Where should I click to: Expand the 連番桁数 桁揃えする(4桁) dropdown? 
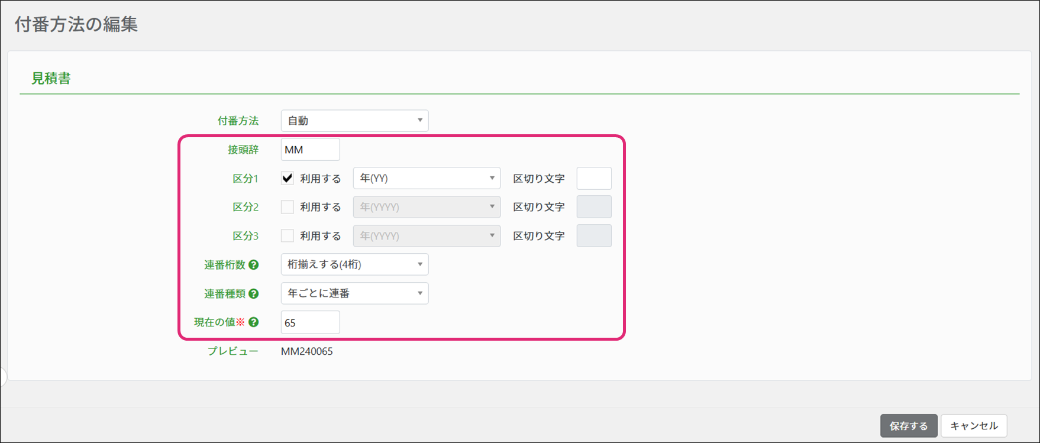354,264
